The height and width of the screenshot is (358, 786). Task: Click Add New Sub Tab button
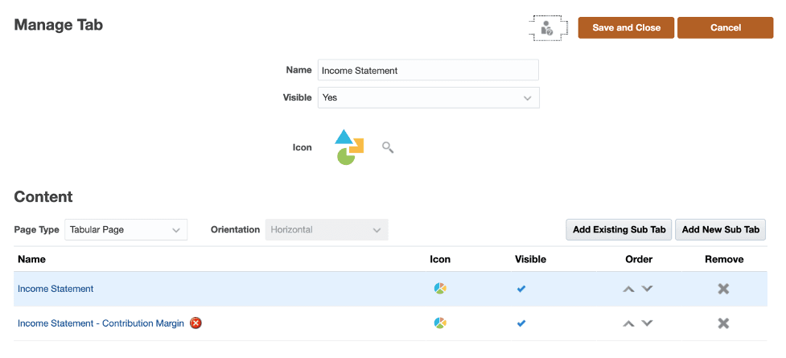point(720,229)
